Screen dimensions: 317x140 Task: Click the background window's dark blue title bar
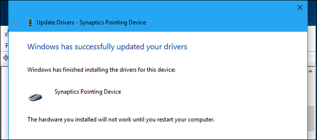coord(4,12)
